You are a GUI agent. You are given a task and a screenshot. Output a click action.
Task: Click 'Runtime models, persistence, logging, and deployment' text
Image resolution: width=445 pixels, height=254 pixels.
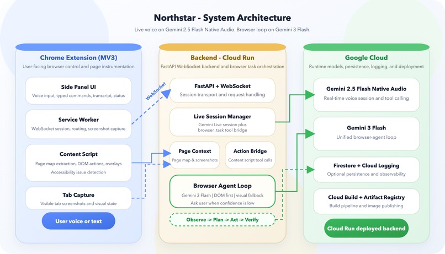click(366, 67)
